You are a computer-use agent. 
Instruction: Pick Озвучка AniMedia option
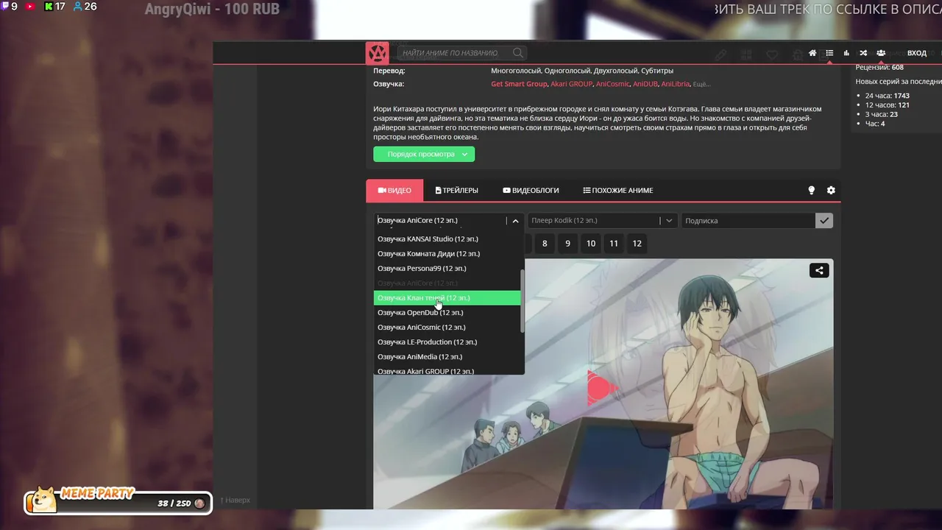point(447,356)
